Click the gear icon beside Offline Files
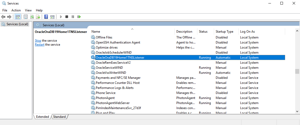Screen dimensions: 300x125 [x=93, y=37]
